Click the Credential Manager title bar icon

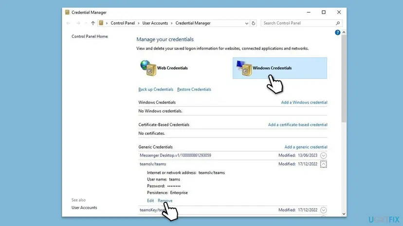click(67, 12)
